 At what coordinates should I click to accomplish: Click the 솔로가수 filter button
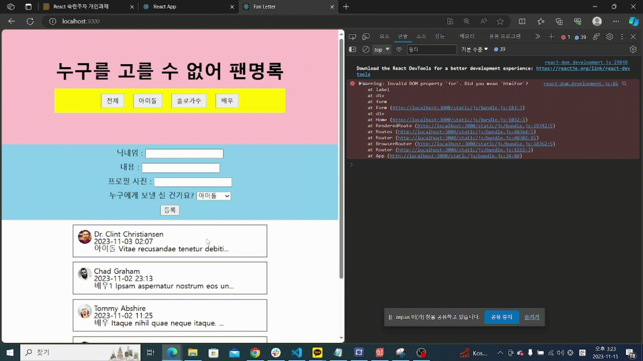click(189, 101)
